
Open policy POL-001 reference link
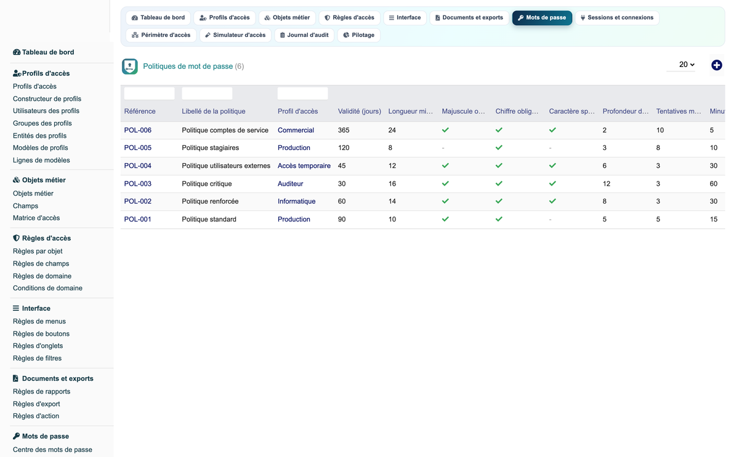138,220
